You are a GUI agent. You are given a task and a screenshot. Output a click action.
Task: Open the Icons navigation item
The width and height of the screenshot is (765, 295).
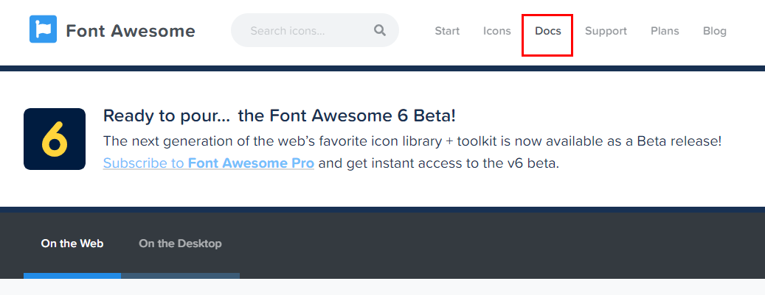pos(496,31)
